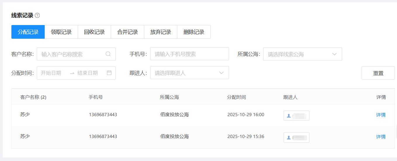Open the 合并记录 tab
Viewport: 397px width, 161px height.
pos(127,32)
